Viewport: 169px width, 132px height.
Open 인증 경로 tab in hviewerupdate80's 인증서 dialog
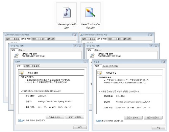(x=35, y=66)
